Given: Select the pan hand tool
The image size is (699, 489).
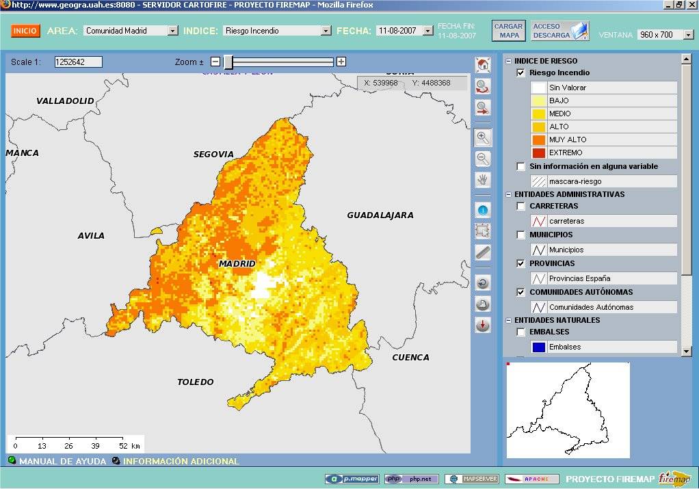Looking at the screenshot, I should click(x=483, y=180).
